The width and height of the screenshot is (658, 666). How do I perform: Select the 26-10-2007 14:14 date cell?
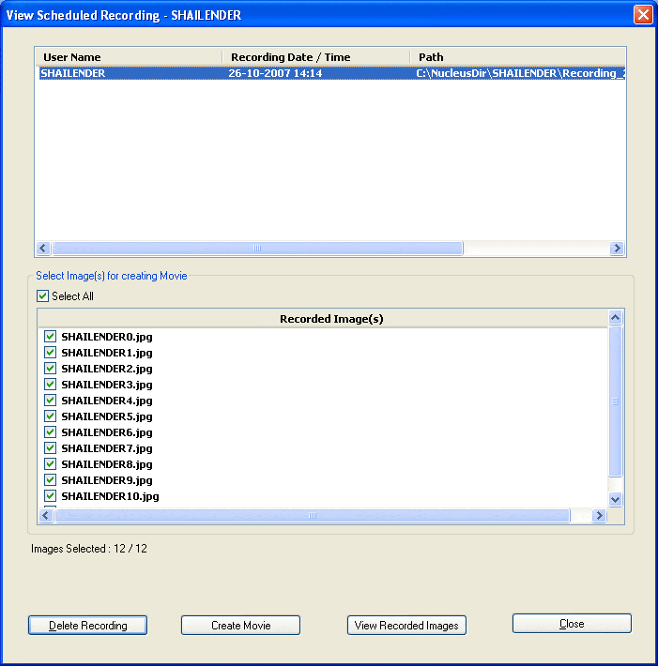point(275,73)
